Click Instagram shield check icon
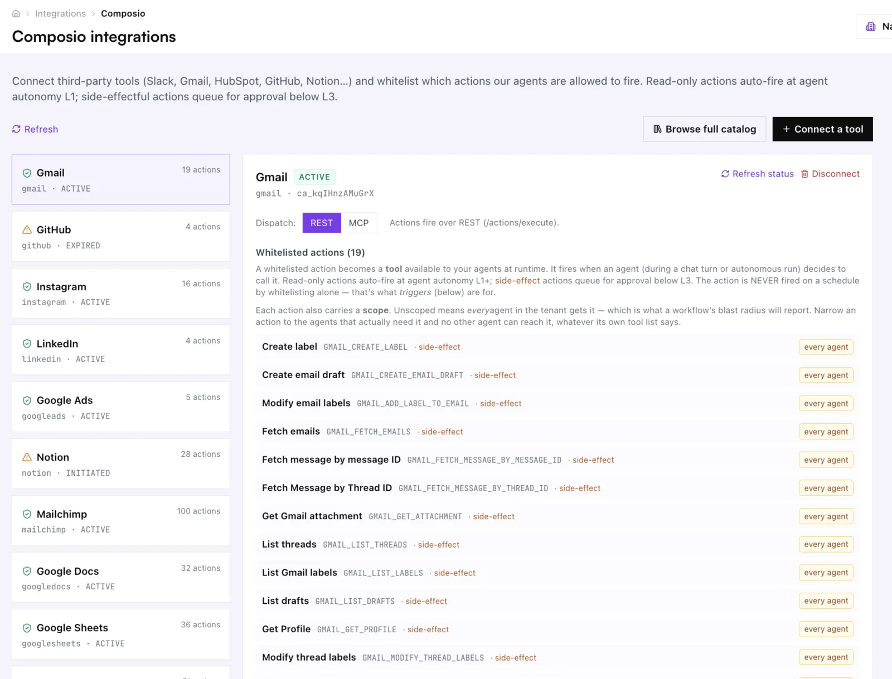 tap(27, 287)
